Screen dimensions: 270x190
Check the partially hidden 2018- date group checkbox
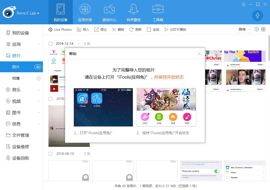point(51,99)
